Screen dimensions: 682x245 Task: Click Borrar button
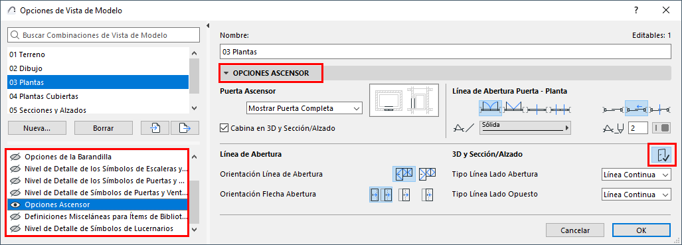point(104,128)
